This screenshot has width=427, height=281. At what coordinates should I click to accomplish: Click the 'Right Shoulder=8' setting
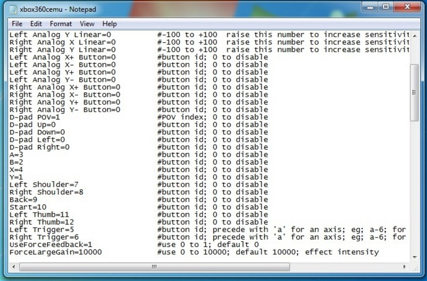tap(46, 192)
